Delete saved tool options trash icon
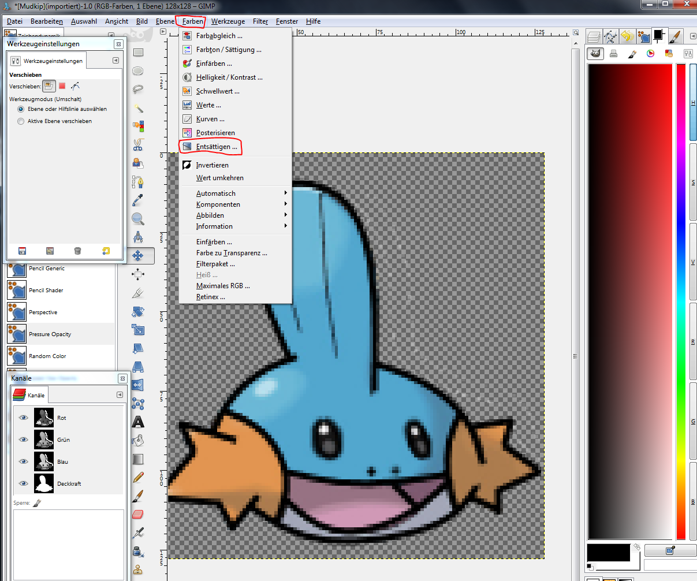The height and width of the screenshot is (581, 697). point(77,251)
